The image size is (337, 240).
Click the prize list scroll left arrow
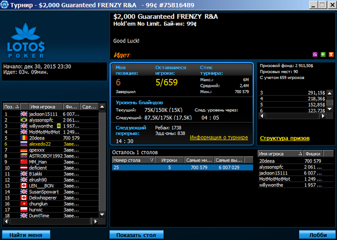[x=262, y=116]
